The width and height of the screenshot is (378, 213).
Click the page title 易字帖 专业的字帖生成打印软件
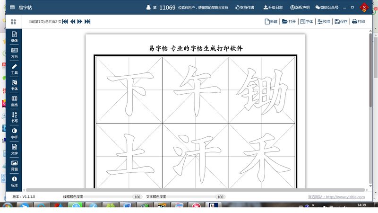pos(196,48)
